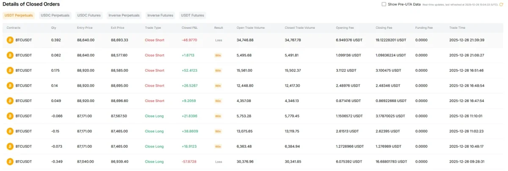Click Bitcoin icon in the 11:10:01 trade row

10,116
